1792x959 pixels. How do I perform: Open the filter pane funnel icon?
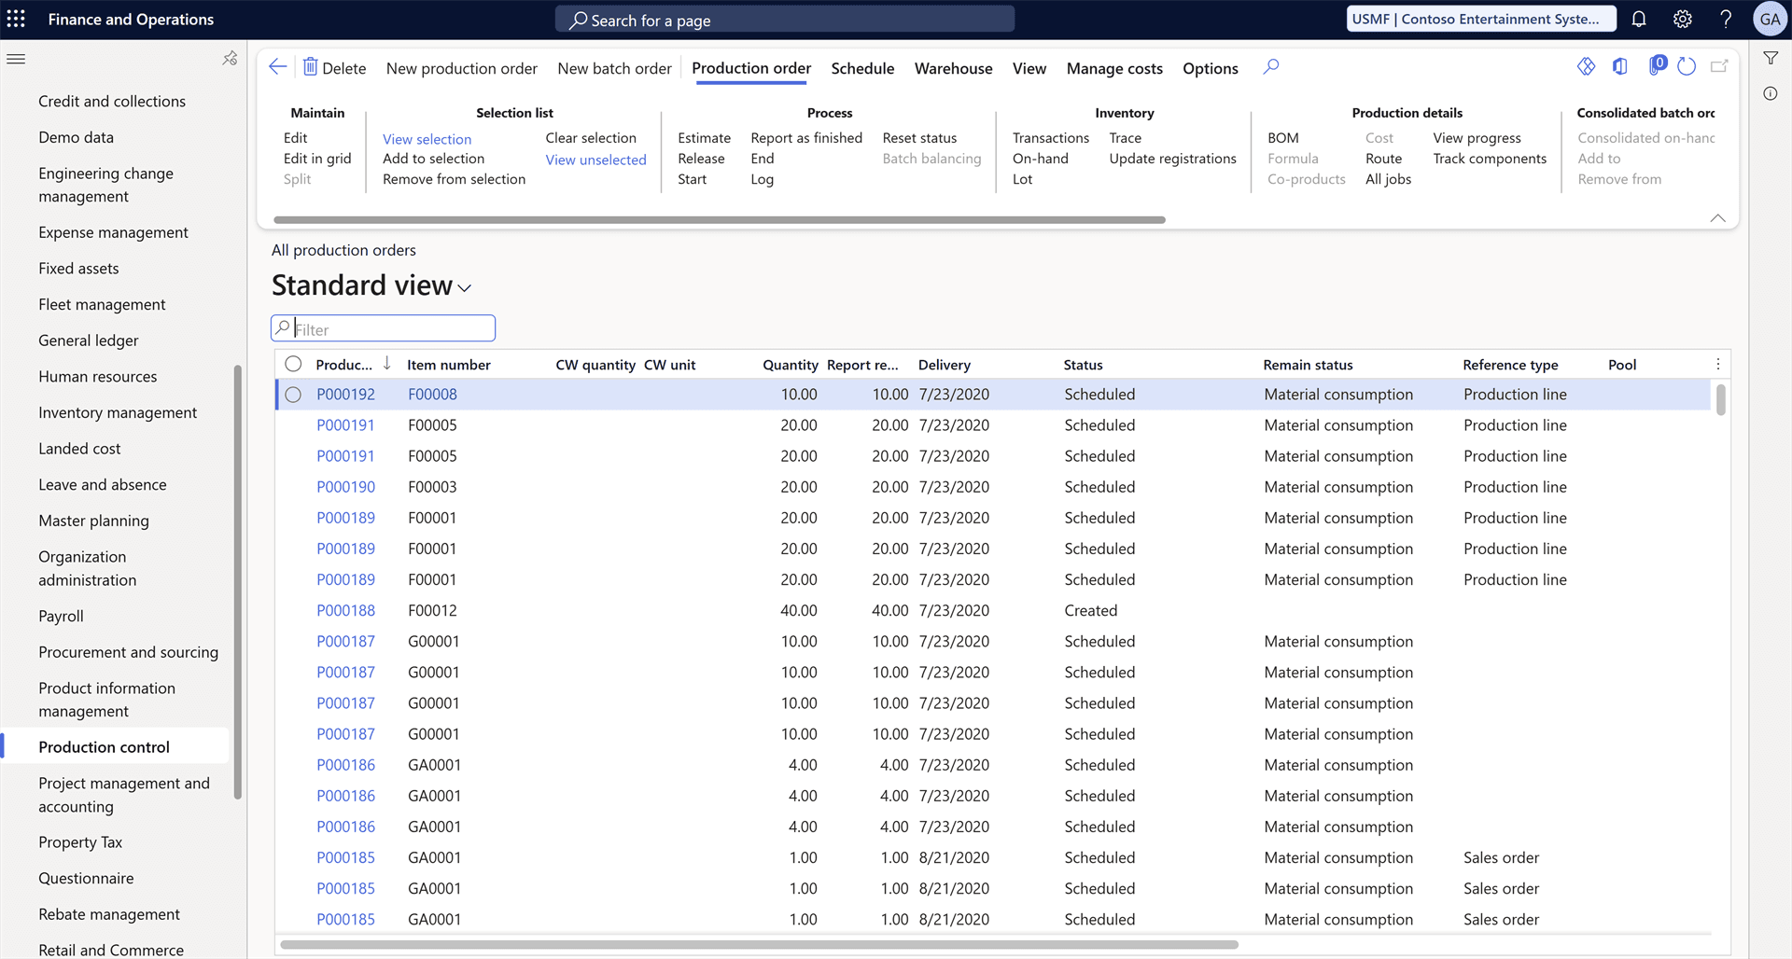pos(1771,59)
